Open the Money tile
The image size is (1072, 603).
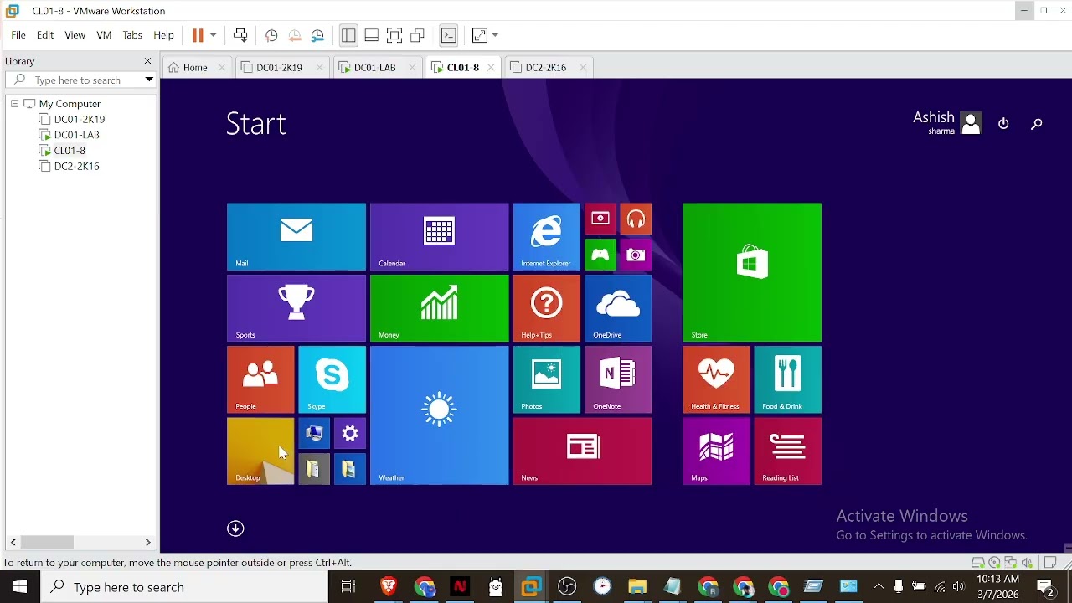pyautogui.click(x=440, y=308)
